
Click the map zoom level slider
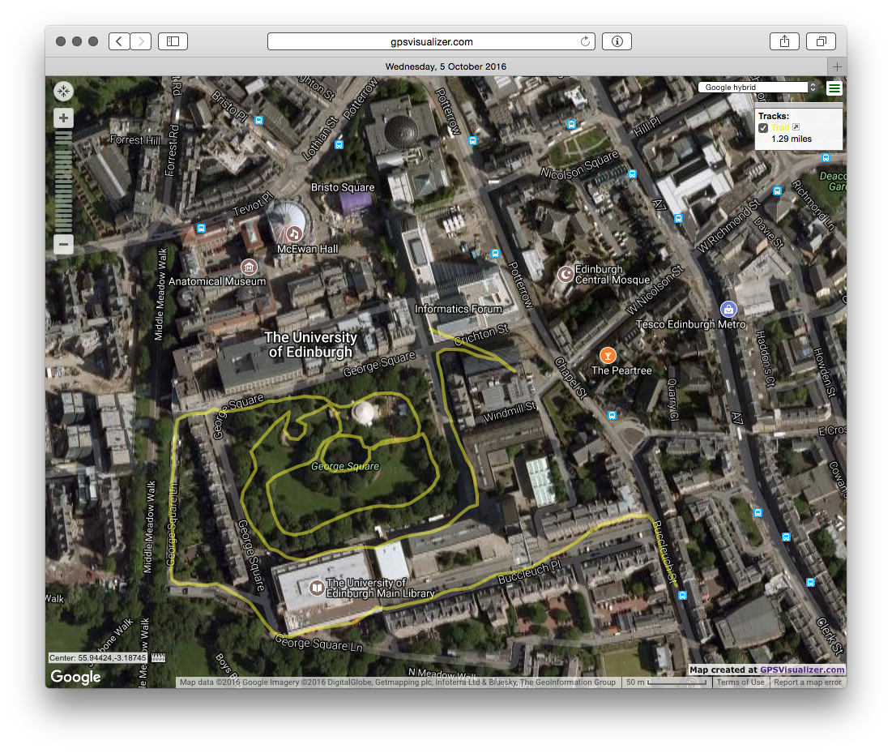(64, 182)
